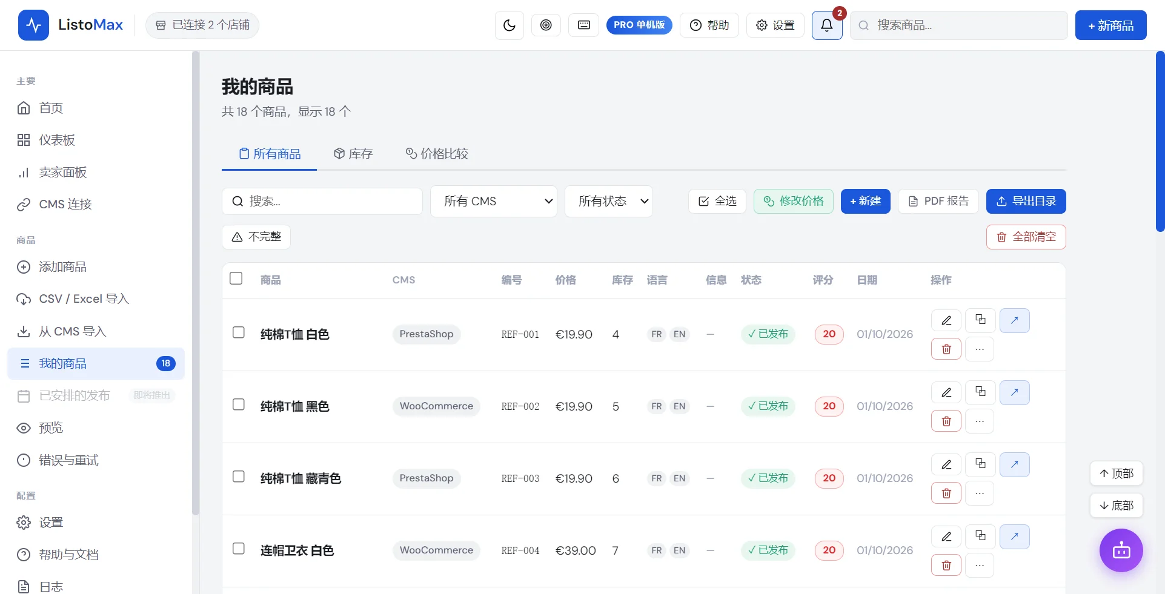
Task: Show more actions for 纯棉T恤 白色
Action: click(980, 349)
